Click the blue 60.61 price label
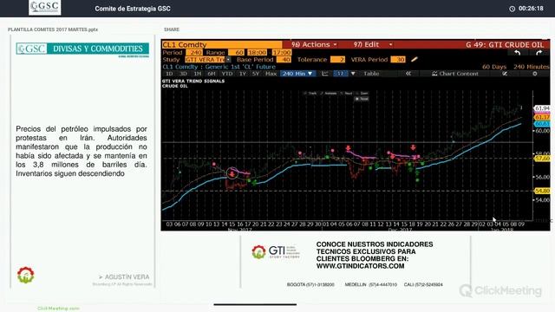The height and width of the screenshot is (312, 555). [542, 124]
